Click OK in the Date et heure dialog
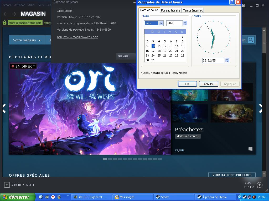 point(187,84)
